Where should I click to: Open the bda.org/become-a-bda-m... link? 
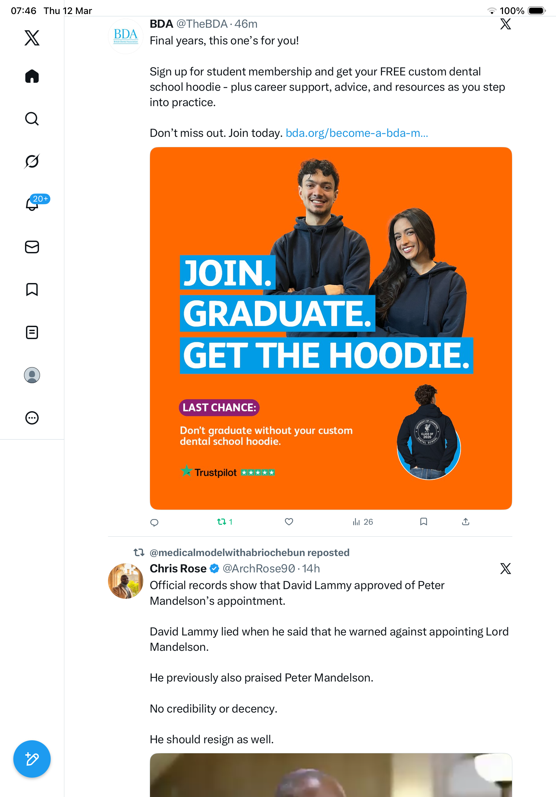point(357,133)
